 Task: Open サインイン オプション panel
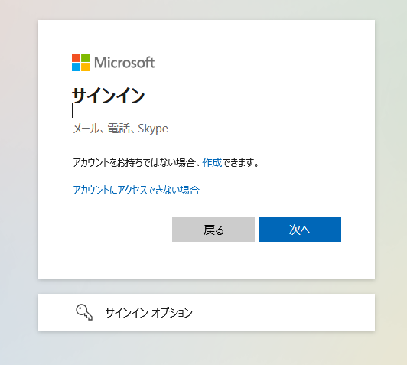tap(207, 312)
